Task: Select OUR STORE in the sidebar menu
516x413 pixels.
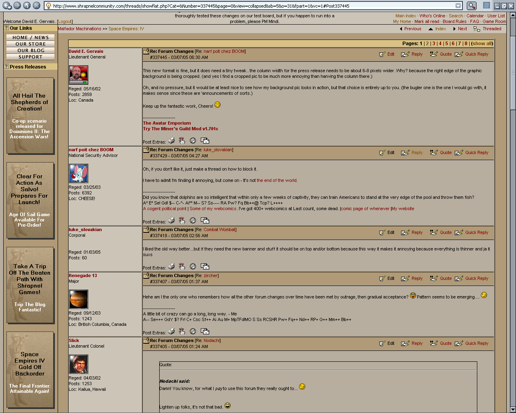Action: tap(31, 44)
